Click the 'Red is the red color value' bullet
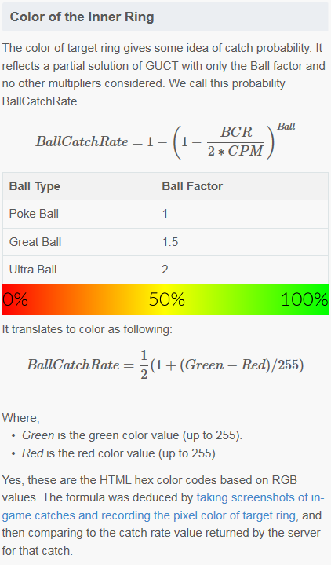The image size is (331, 565). coord(120,453)
